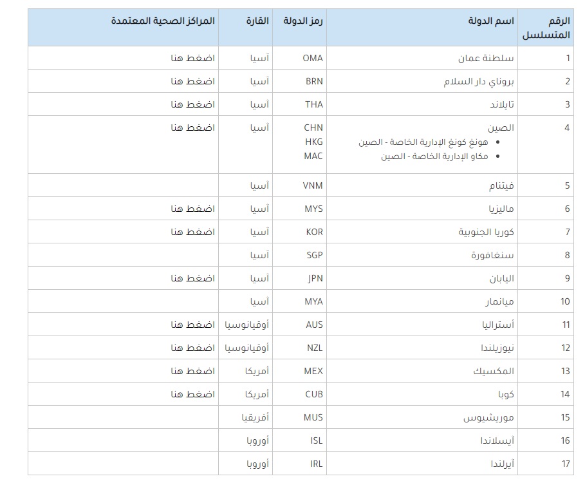
Task: Click the 'المراكز الصحية المعتمدة' column header
Action: 163,21
